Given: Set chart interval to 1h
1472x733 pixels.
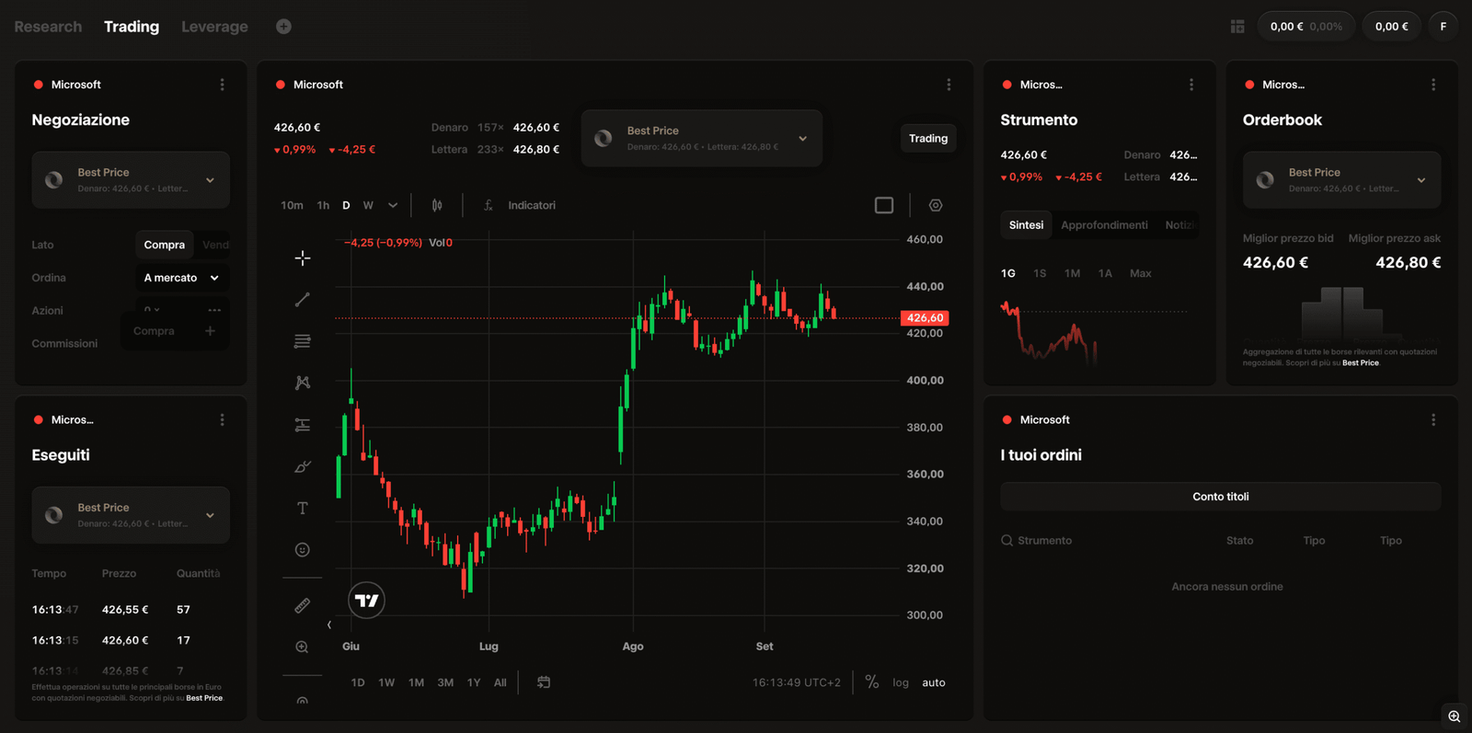Looking at the screenshot, I should pyautogui.click(x=323, y=205).
